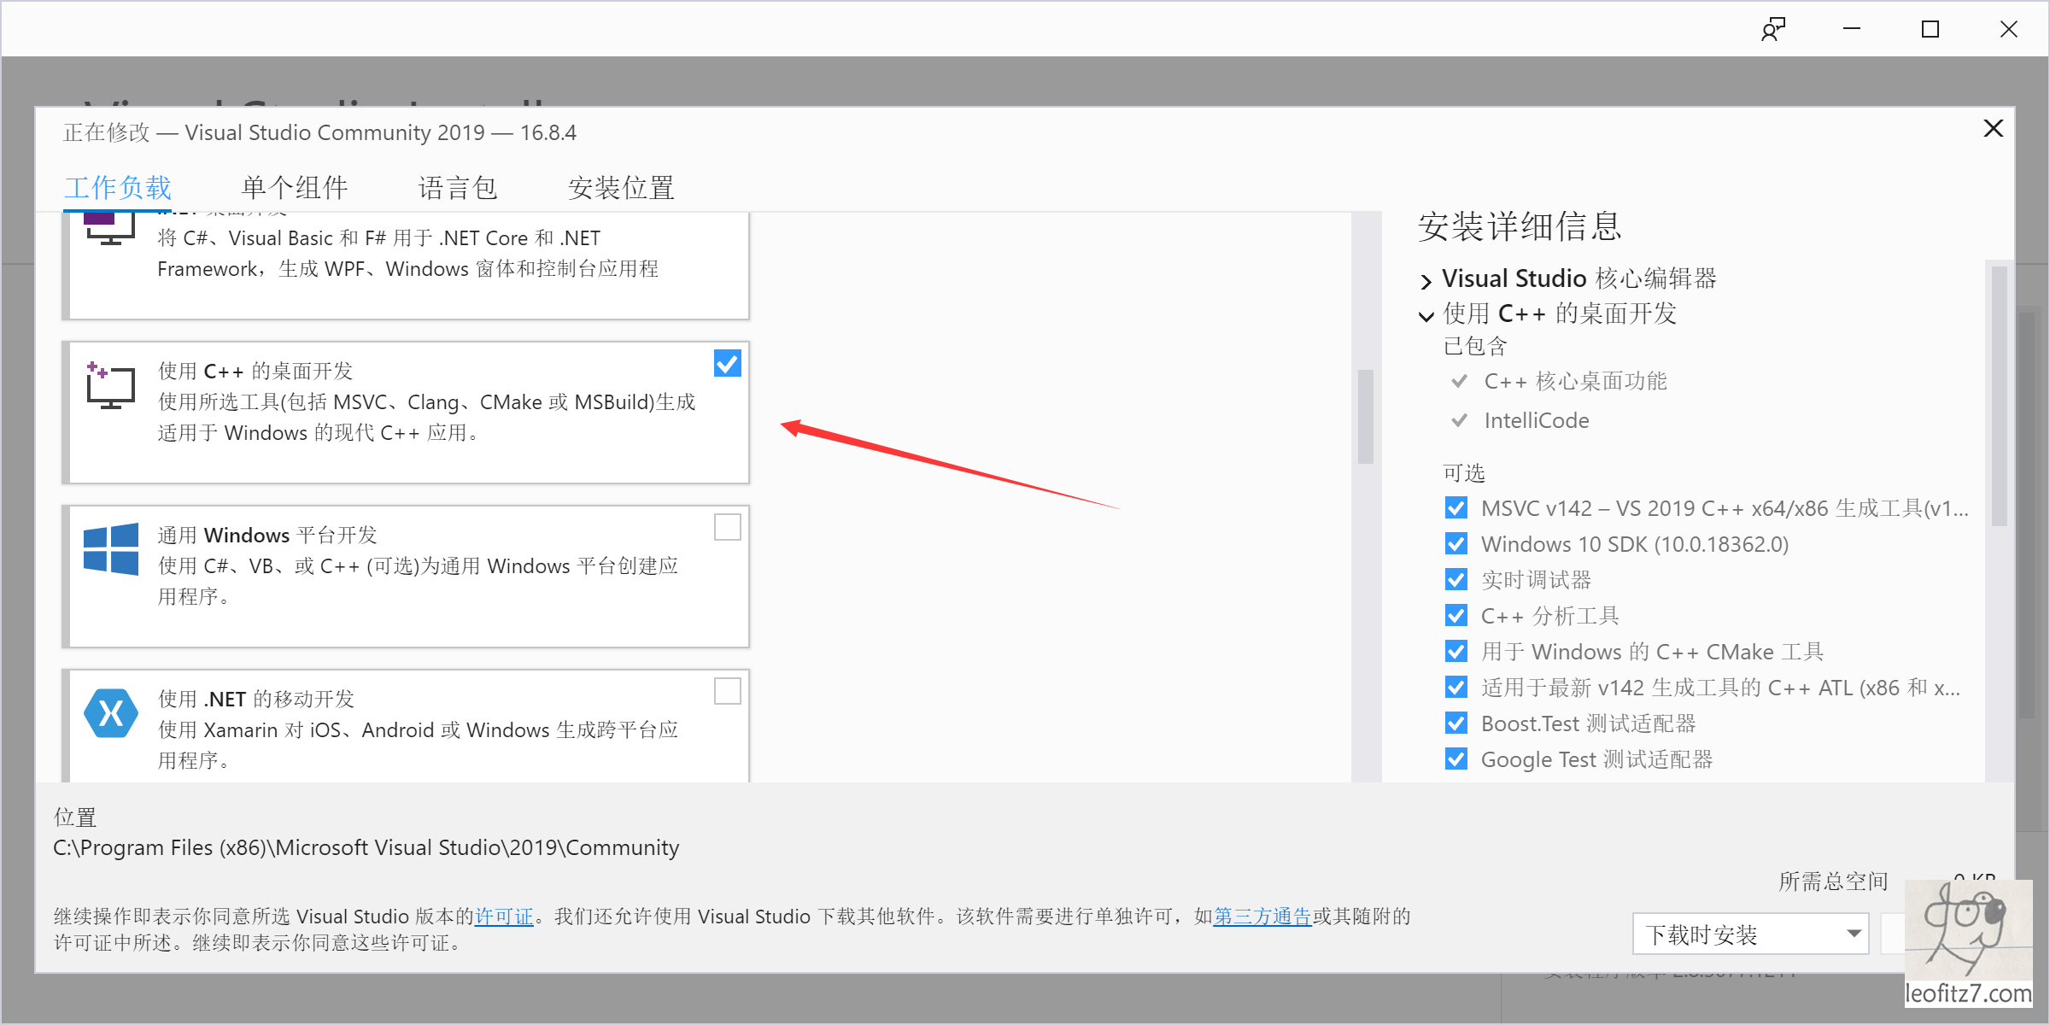Expand Visual Studio 核心编辑器 details

[x=1425, y=278]
